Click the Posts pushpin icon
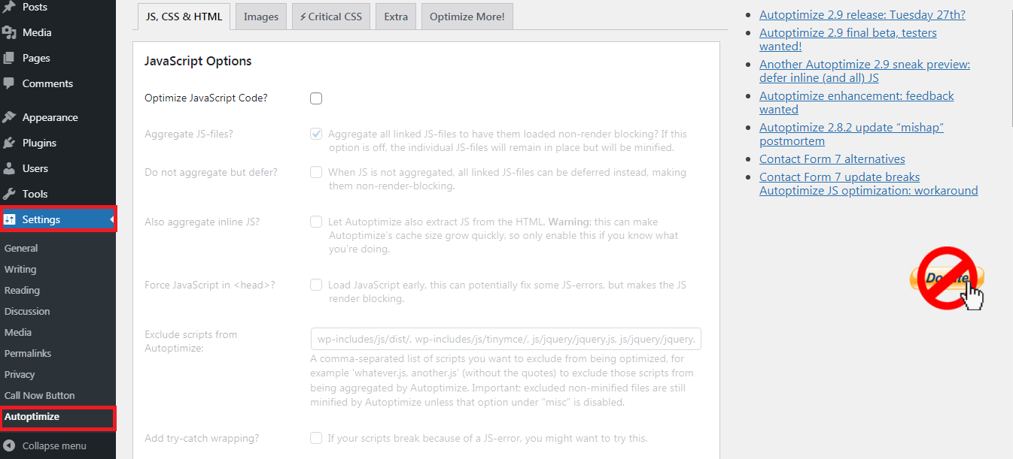1013x459 pixels. point(9,7)
